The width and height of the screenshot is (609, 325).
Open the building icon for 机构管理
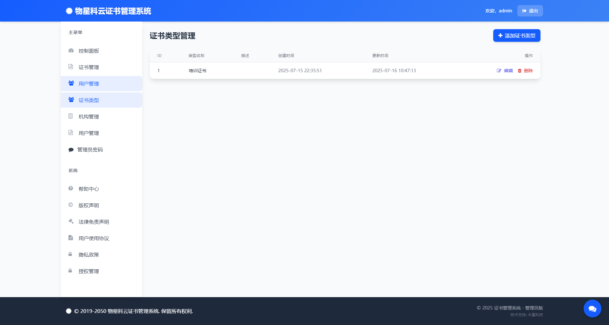coord(71,116)
